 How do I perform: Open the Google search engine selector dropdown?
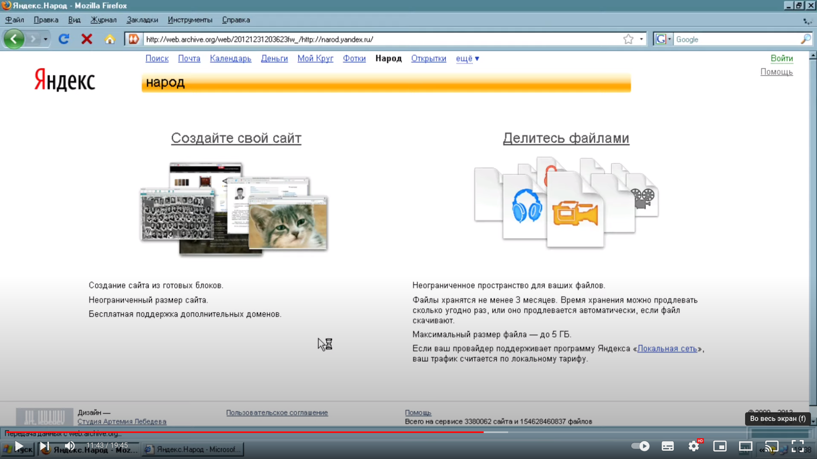663,39
